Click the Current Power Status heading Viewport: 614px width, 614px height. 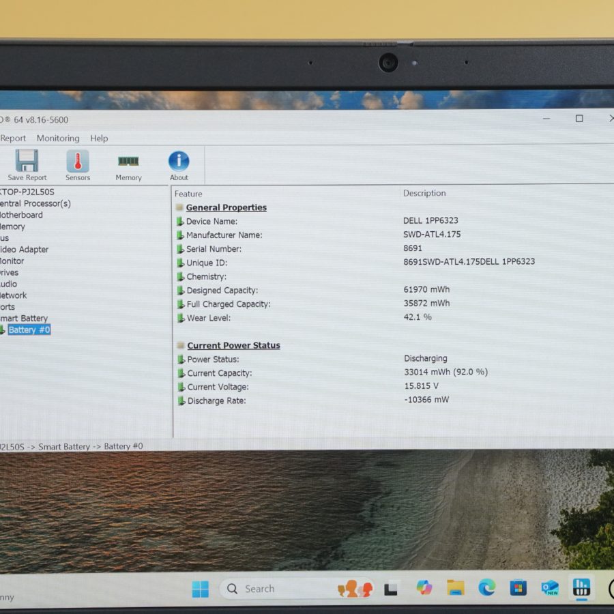(x=233, y=345)
